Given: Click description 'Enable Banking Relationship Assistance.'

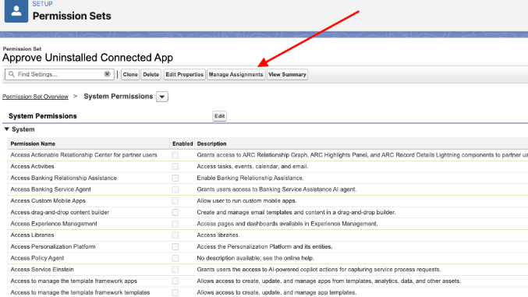Looking at the screenshot, I should [250, 178].
